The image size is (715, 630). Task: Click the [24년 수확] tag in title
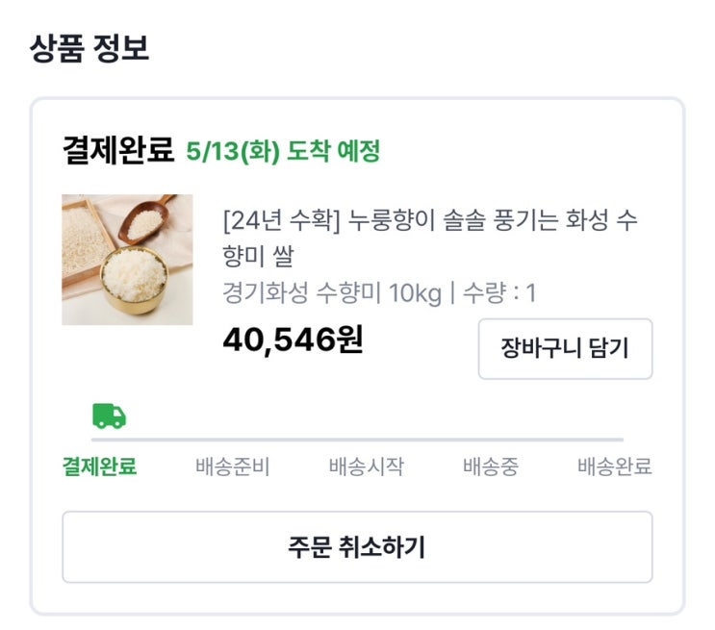click(x=276, y=220)
